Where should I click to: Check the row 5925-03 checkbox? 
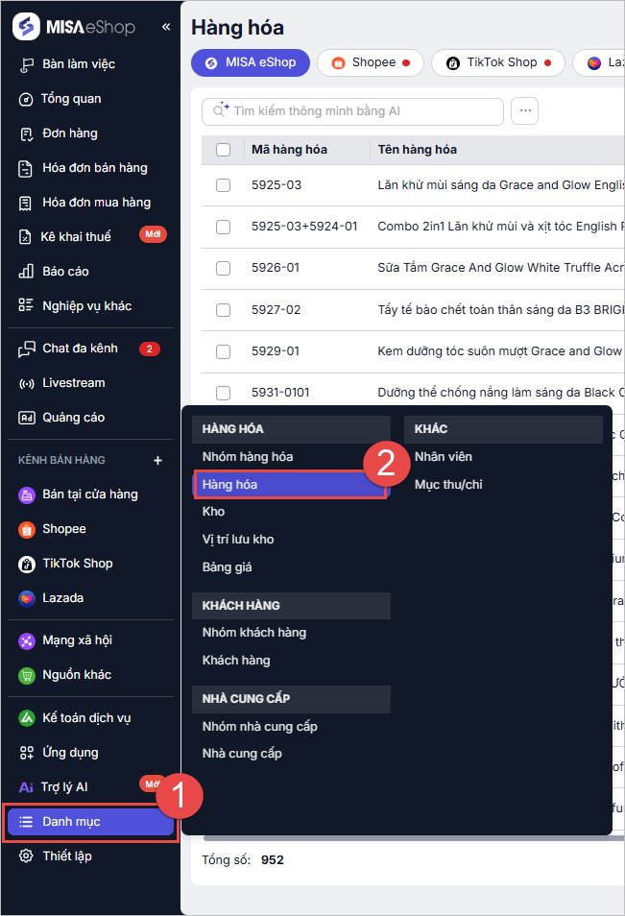[223, 185]
